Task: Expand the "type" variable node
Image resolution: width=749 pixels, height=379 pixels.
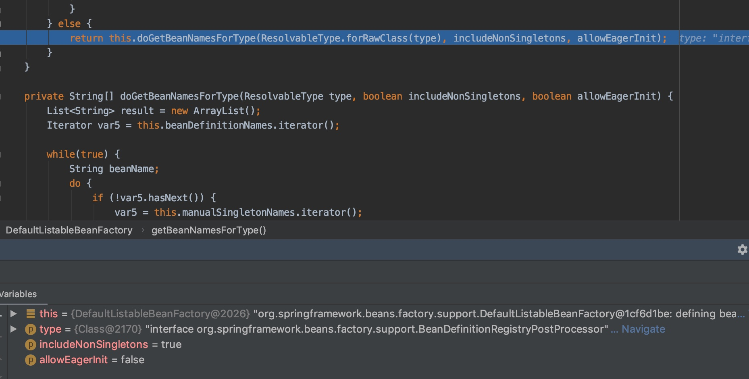Action: (14, 329)
